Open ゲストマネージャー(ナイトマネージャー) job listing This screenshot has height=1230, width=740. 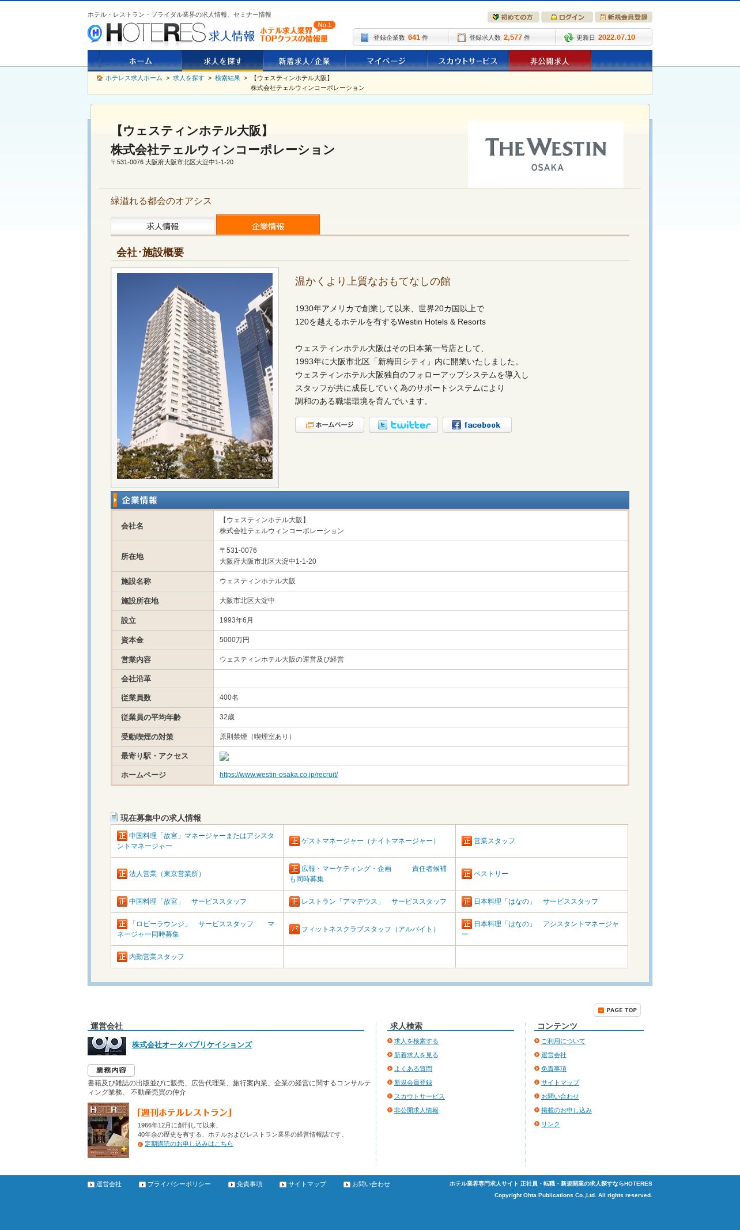tap(370, 841)
